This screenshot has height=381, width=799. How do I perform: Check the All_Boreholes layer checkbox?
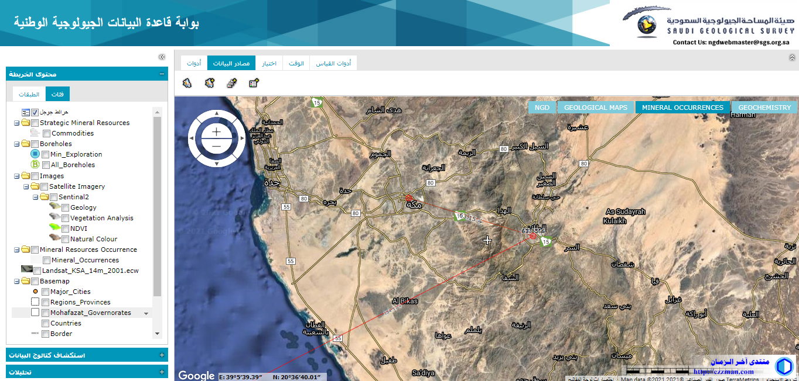pyautogui.click(x=45, y=165)
